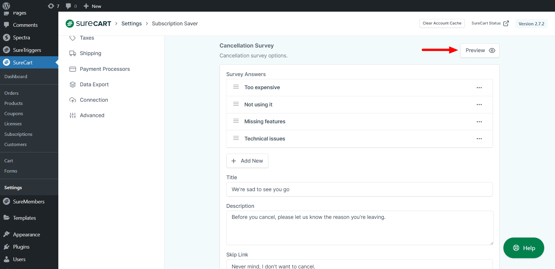The image size is (555, 269).
Task: Focus the Description text area
Action: (x=359, y=228)
